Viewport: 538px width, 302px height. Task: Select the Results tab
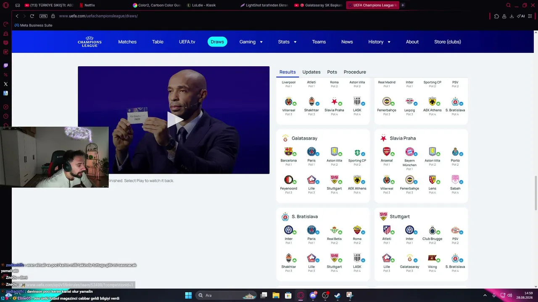click(287, 72)
